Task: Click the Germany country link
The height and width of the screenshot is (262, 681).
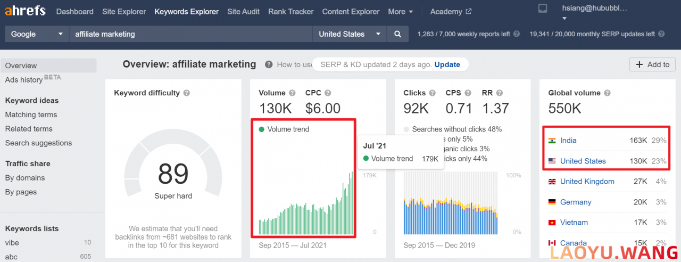Action: pos(576,202)
